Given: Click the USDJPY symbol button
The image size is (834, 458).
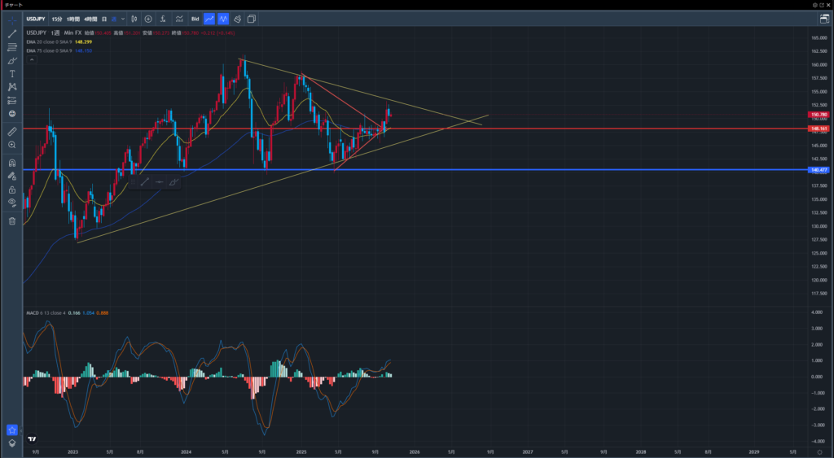Looking at the screenshot, I should tap(35, 18).
